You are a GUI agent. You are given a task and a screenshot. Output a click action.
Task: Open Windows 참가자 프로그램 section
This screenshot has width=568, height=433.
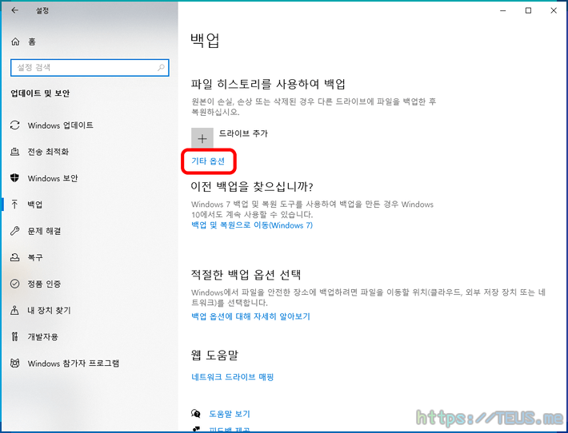tap(74, 363)
